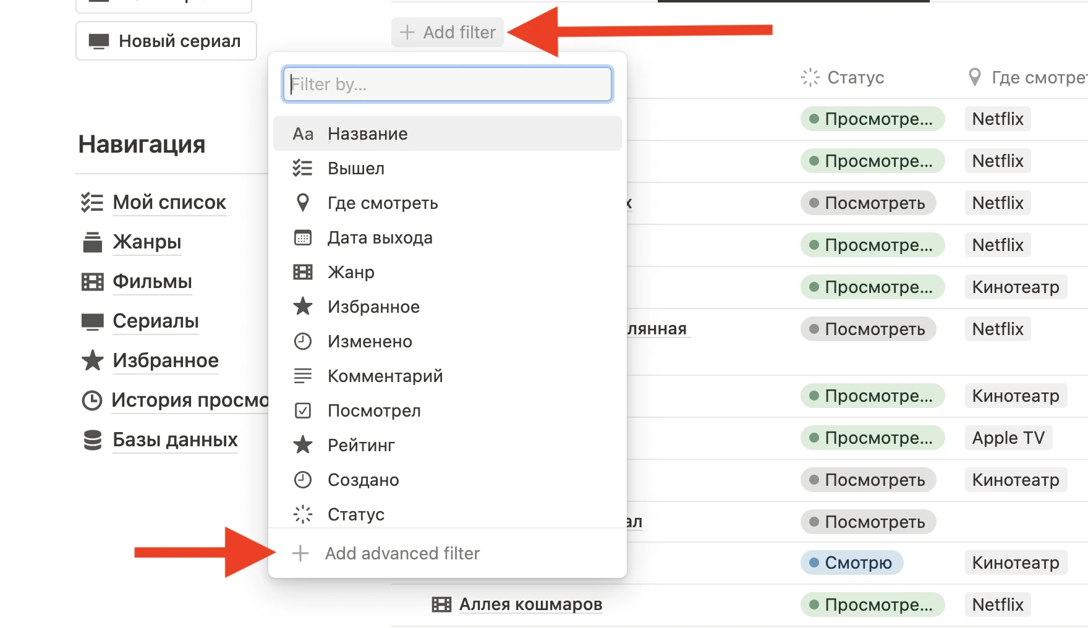Image resolution: width=1088 pixels, height=628 pixels.
Task: Click pin icon in Где смотреть header
Action: (975, 77)
